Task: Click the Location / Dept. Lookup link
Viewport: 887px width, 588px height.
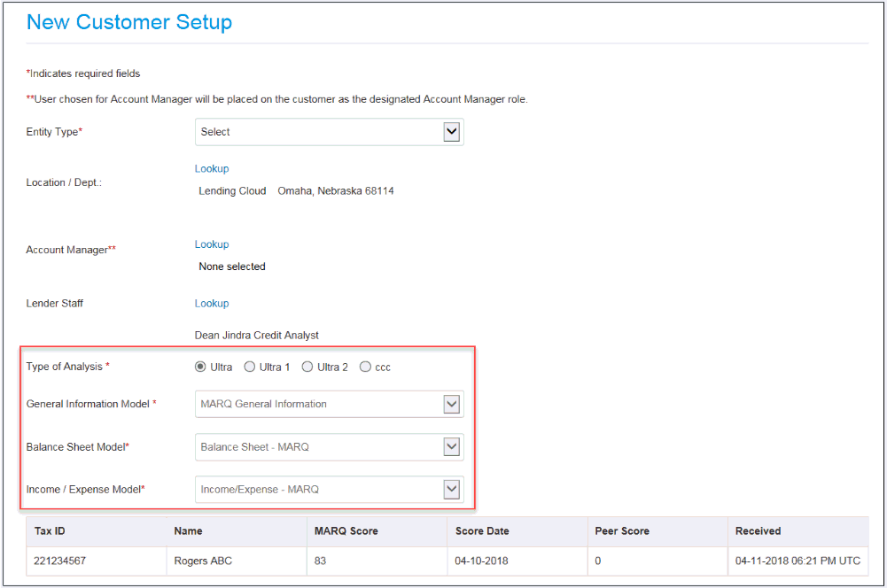Action: pyautogui.click(x=211, y=168)
